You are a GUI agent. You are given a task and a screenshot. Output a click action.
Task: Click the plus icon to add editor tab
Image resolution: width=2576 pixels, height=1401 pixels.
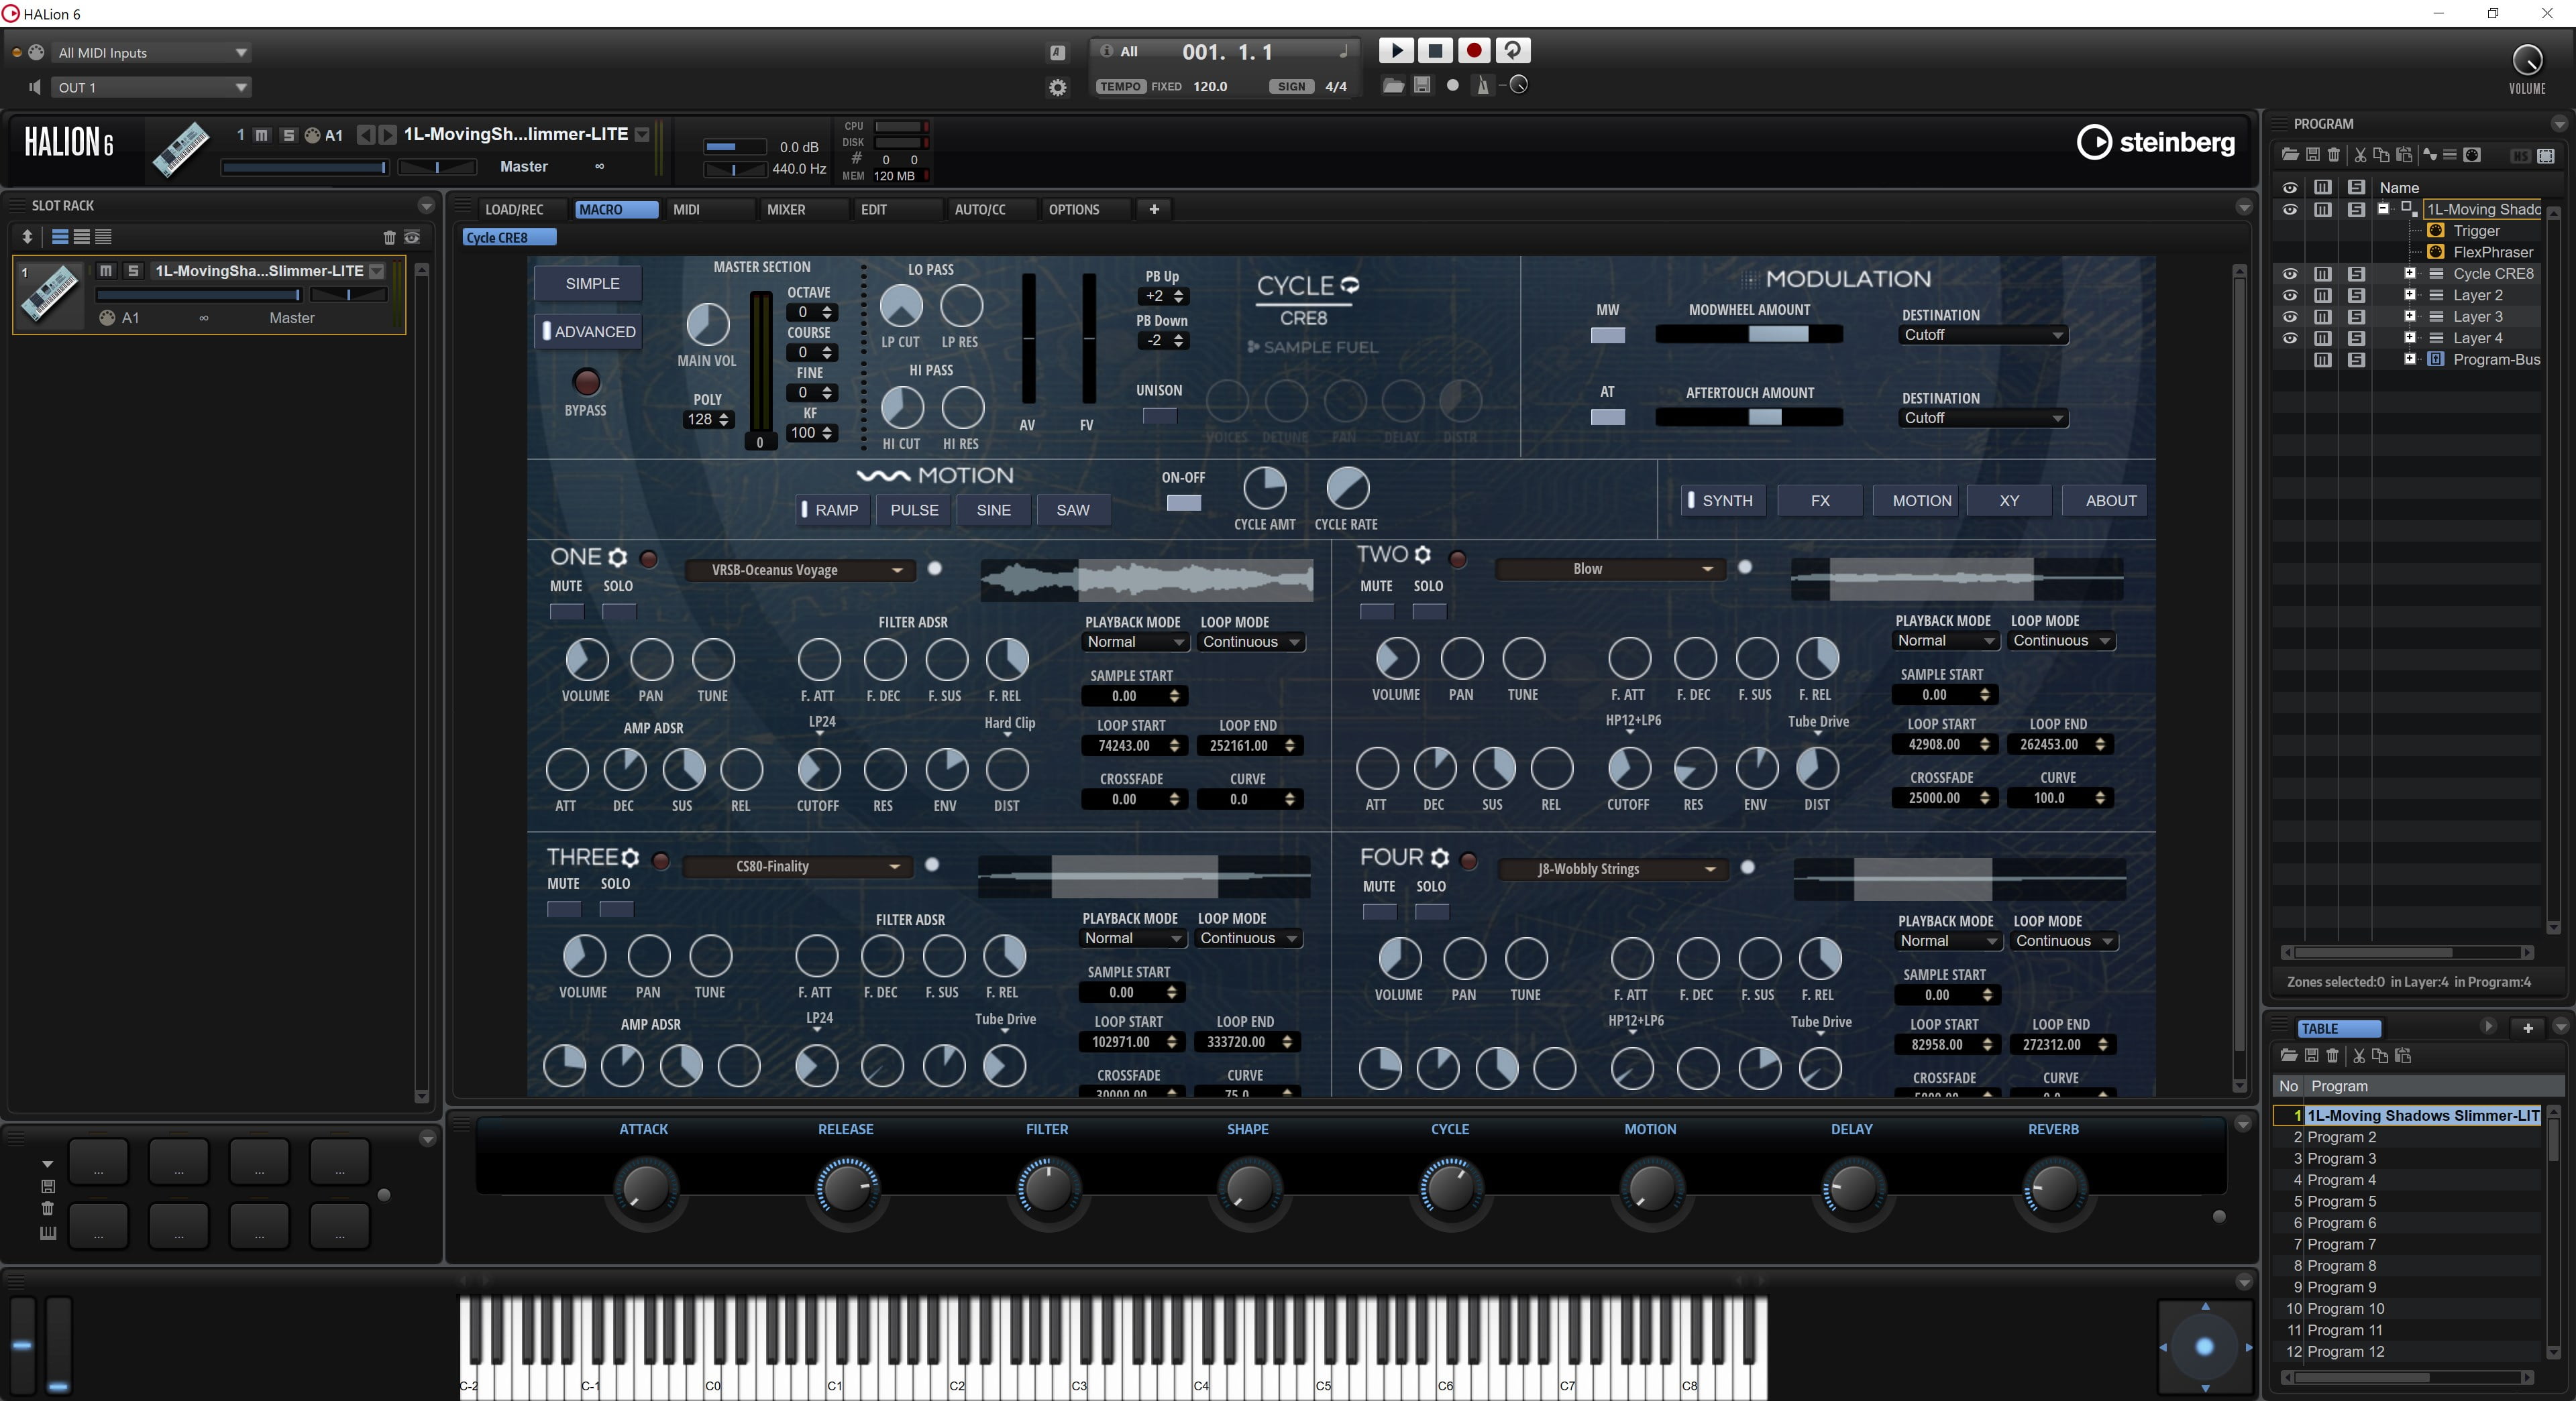pyautogui.click(x=1154, y=209)
